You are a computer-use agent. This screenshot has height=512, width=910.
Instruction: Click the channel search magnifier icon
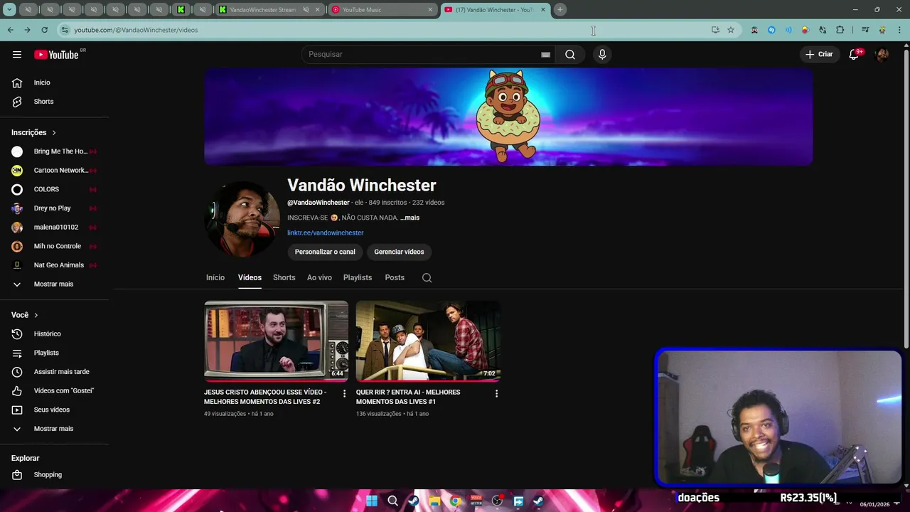coord(427,278)
